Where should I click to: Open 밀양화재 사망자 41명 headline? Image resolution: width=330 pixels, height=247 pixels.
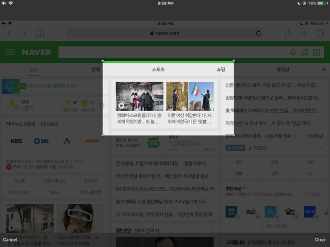tap(274, 98)
